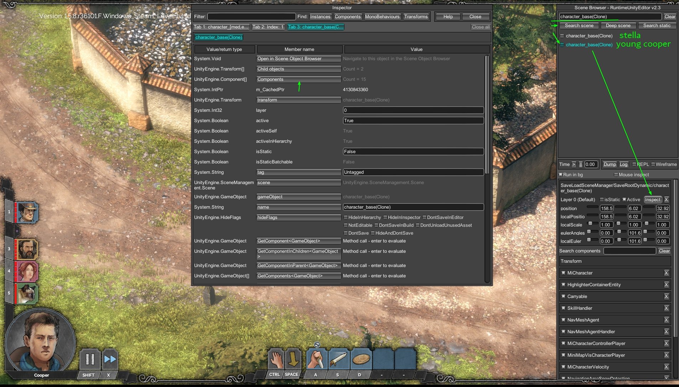Click the Inspect button in Scene Browser

click(653, 200)
